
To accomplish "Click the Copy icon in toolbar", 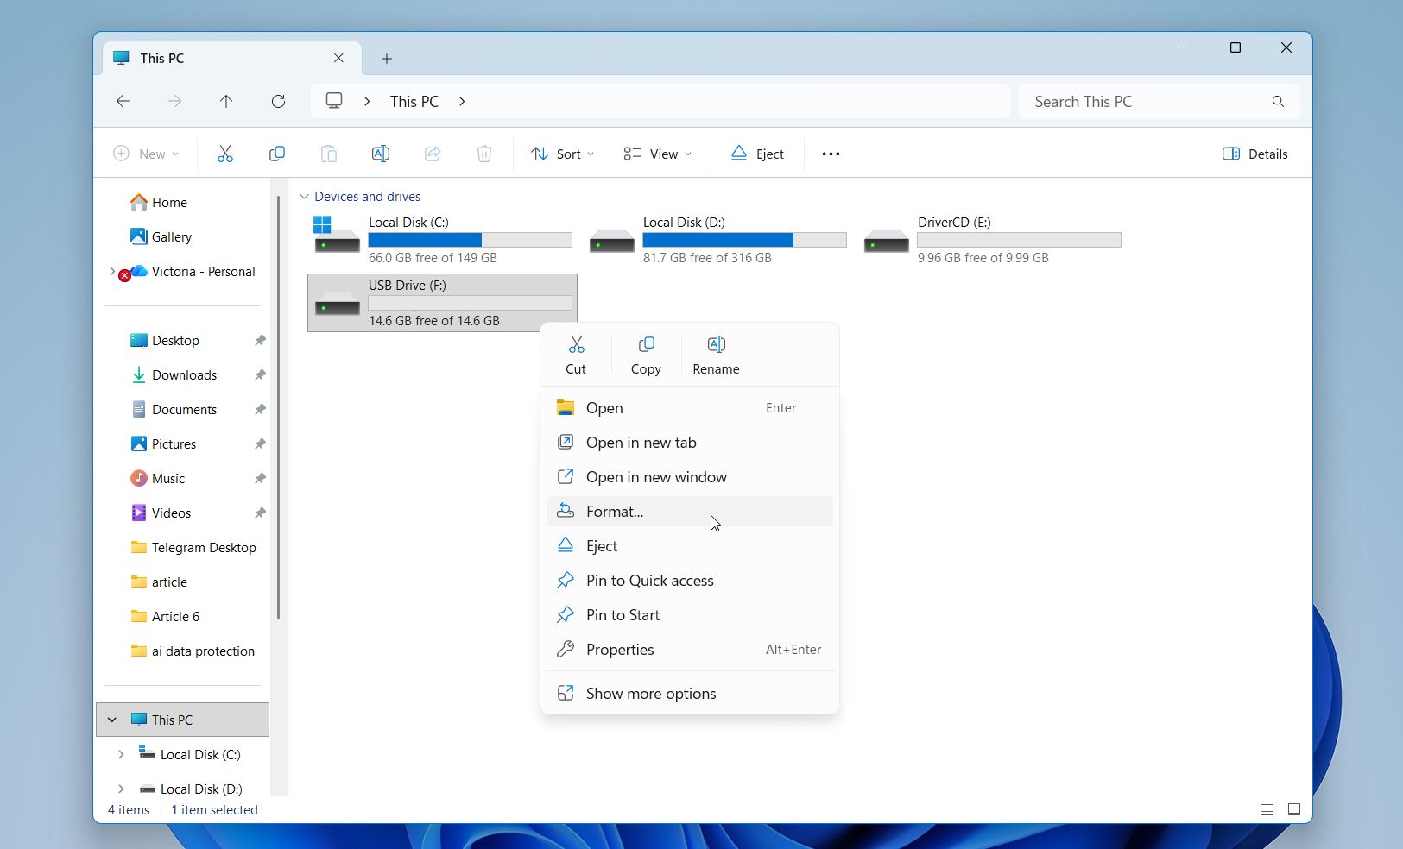I will coord(277,154).
